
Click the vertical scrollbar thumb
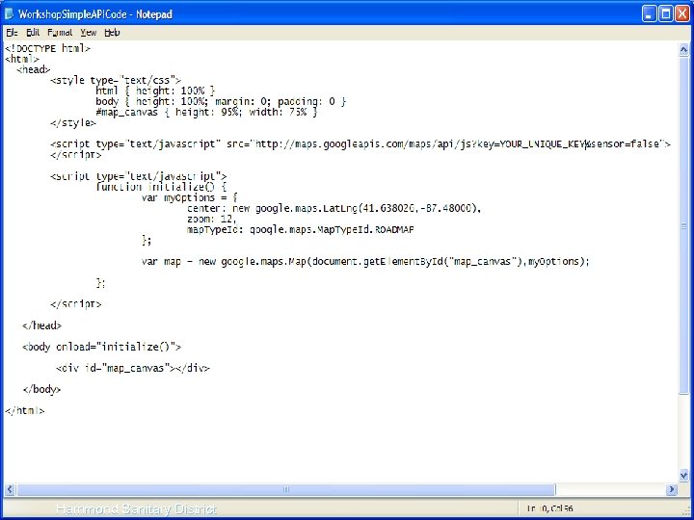683,225
